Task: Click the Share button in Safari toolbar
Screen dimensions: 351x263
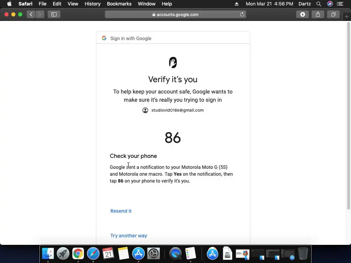Action: click(318, 14)
